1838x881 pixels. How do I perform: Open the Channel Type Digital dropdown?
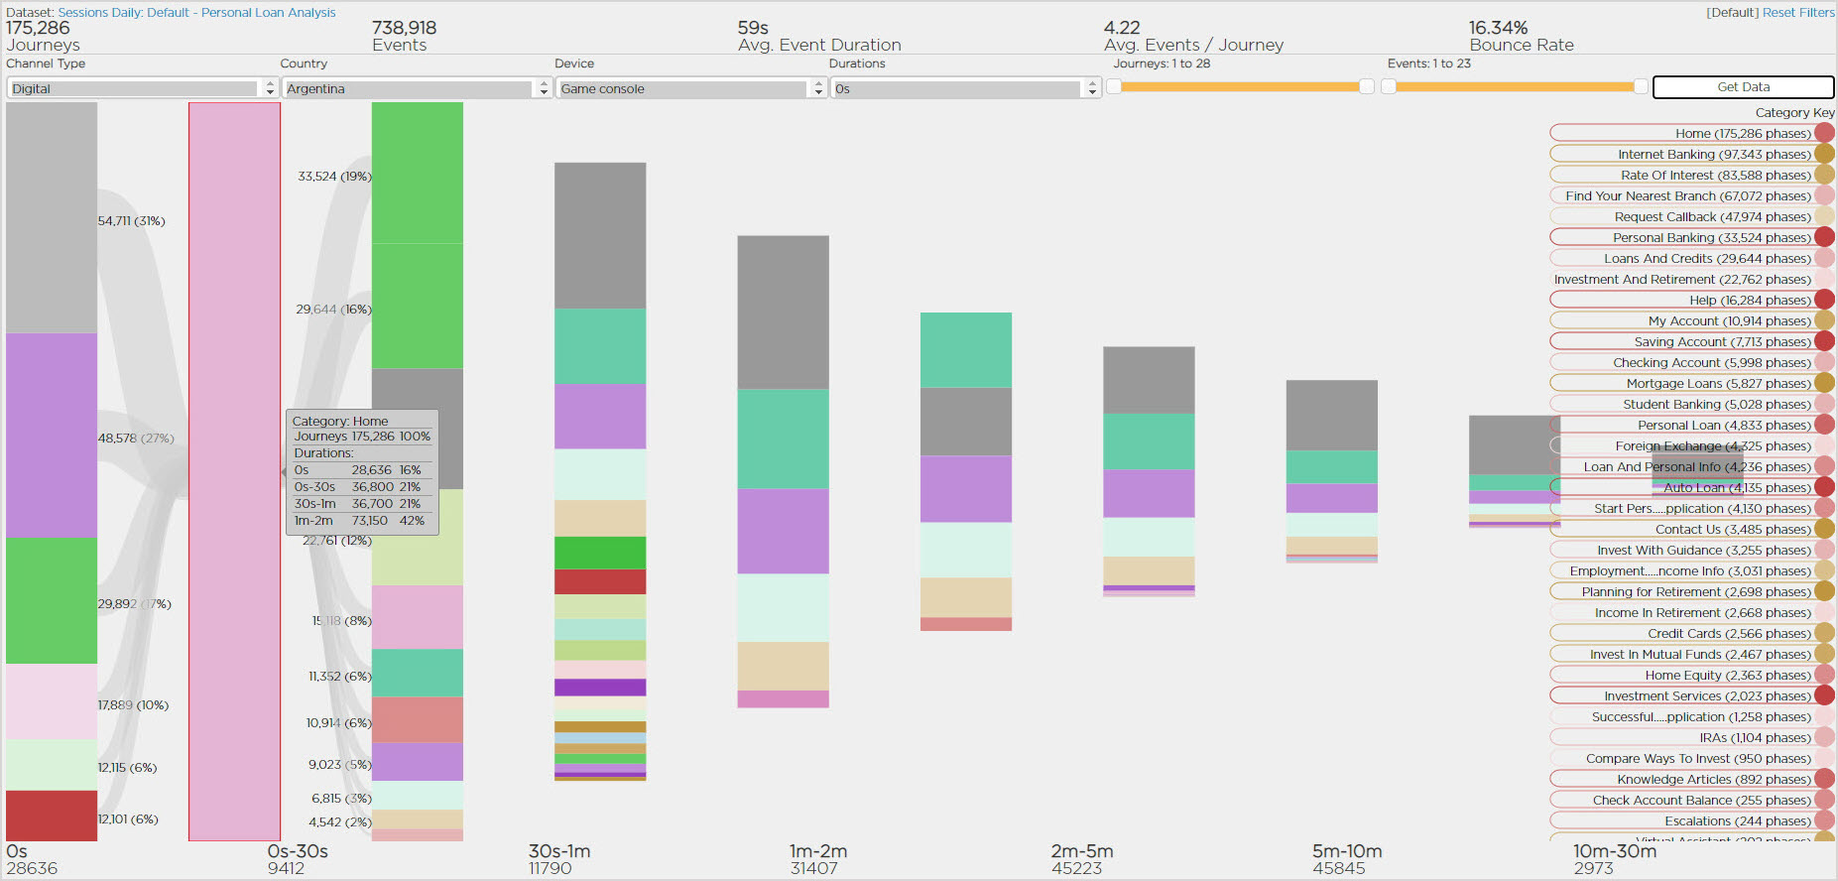142,88
